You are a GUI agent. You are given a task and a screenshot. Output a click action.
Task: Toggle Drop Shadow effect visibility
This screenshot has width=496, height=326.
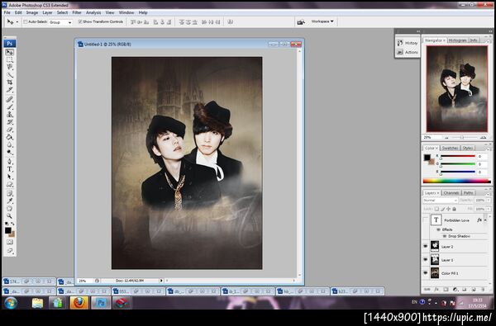point(445,236)
